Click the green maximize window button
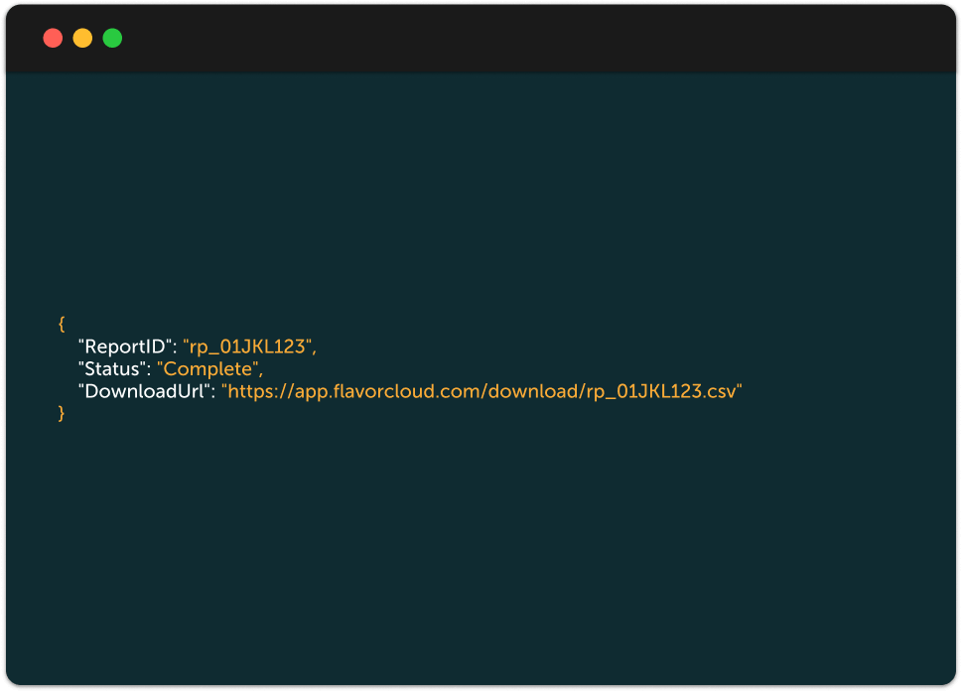This screenshot has height=693, width=962. point(112,39)
